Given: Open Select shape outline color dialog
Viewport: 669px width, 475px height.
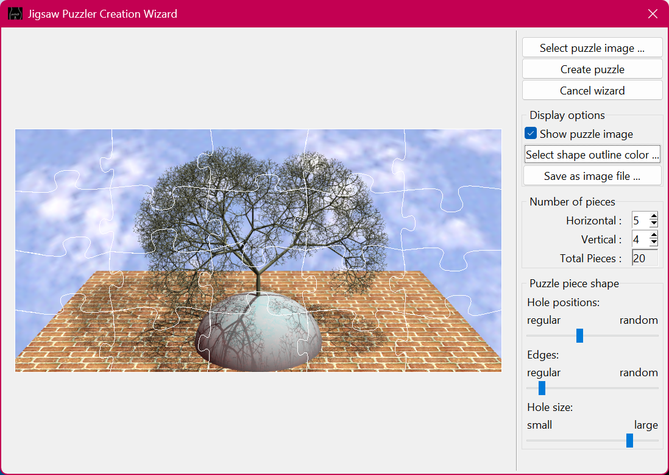Looking at the screenshot, I should tap(592, 155).
